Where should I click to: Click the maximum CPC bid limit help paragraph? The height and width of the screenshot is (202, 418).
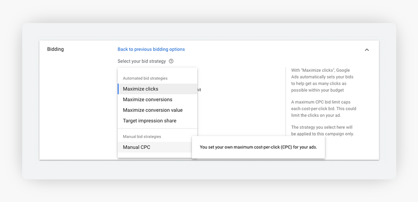[x=323, y=109]
